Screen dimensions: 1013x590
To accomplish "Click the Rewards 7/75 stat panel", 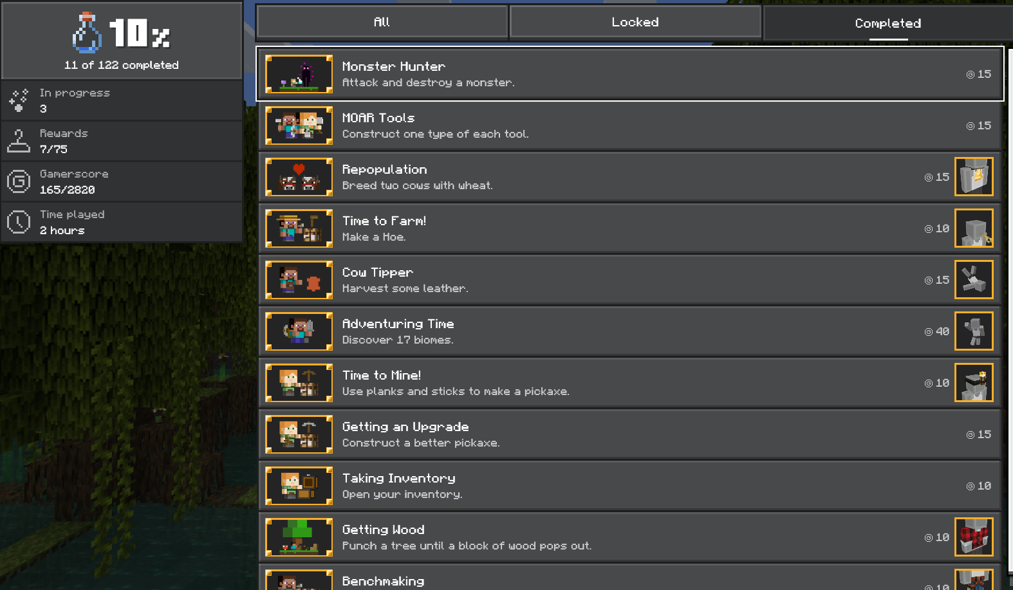I will point(122,141).
